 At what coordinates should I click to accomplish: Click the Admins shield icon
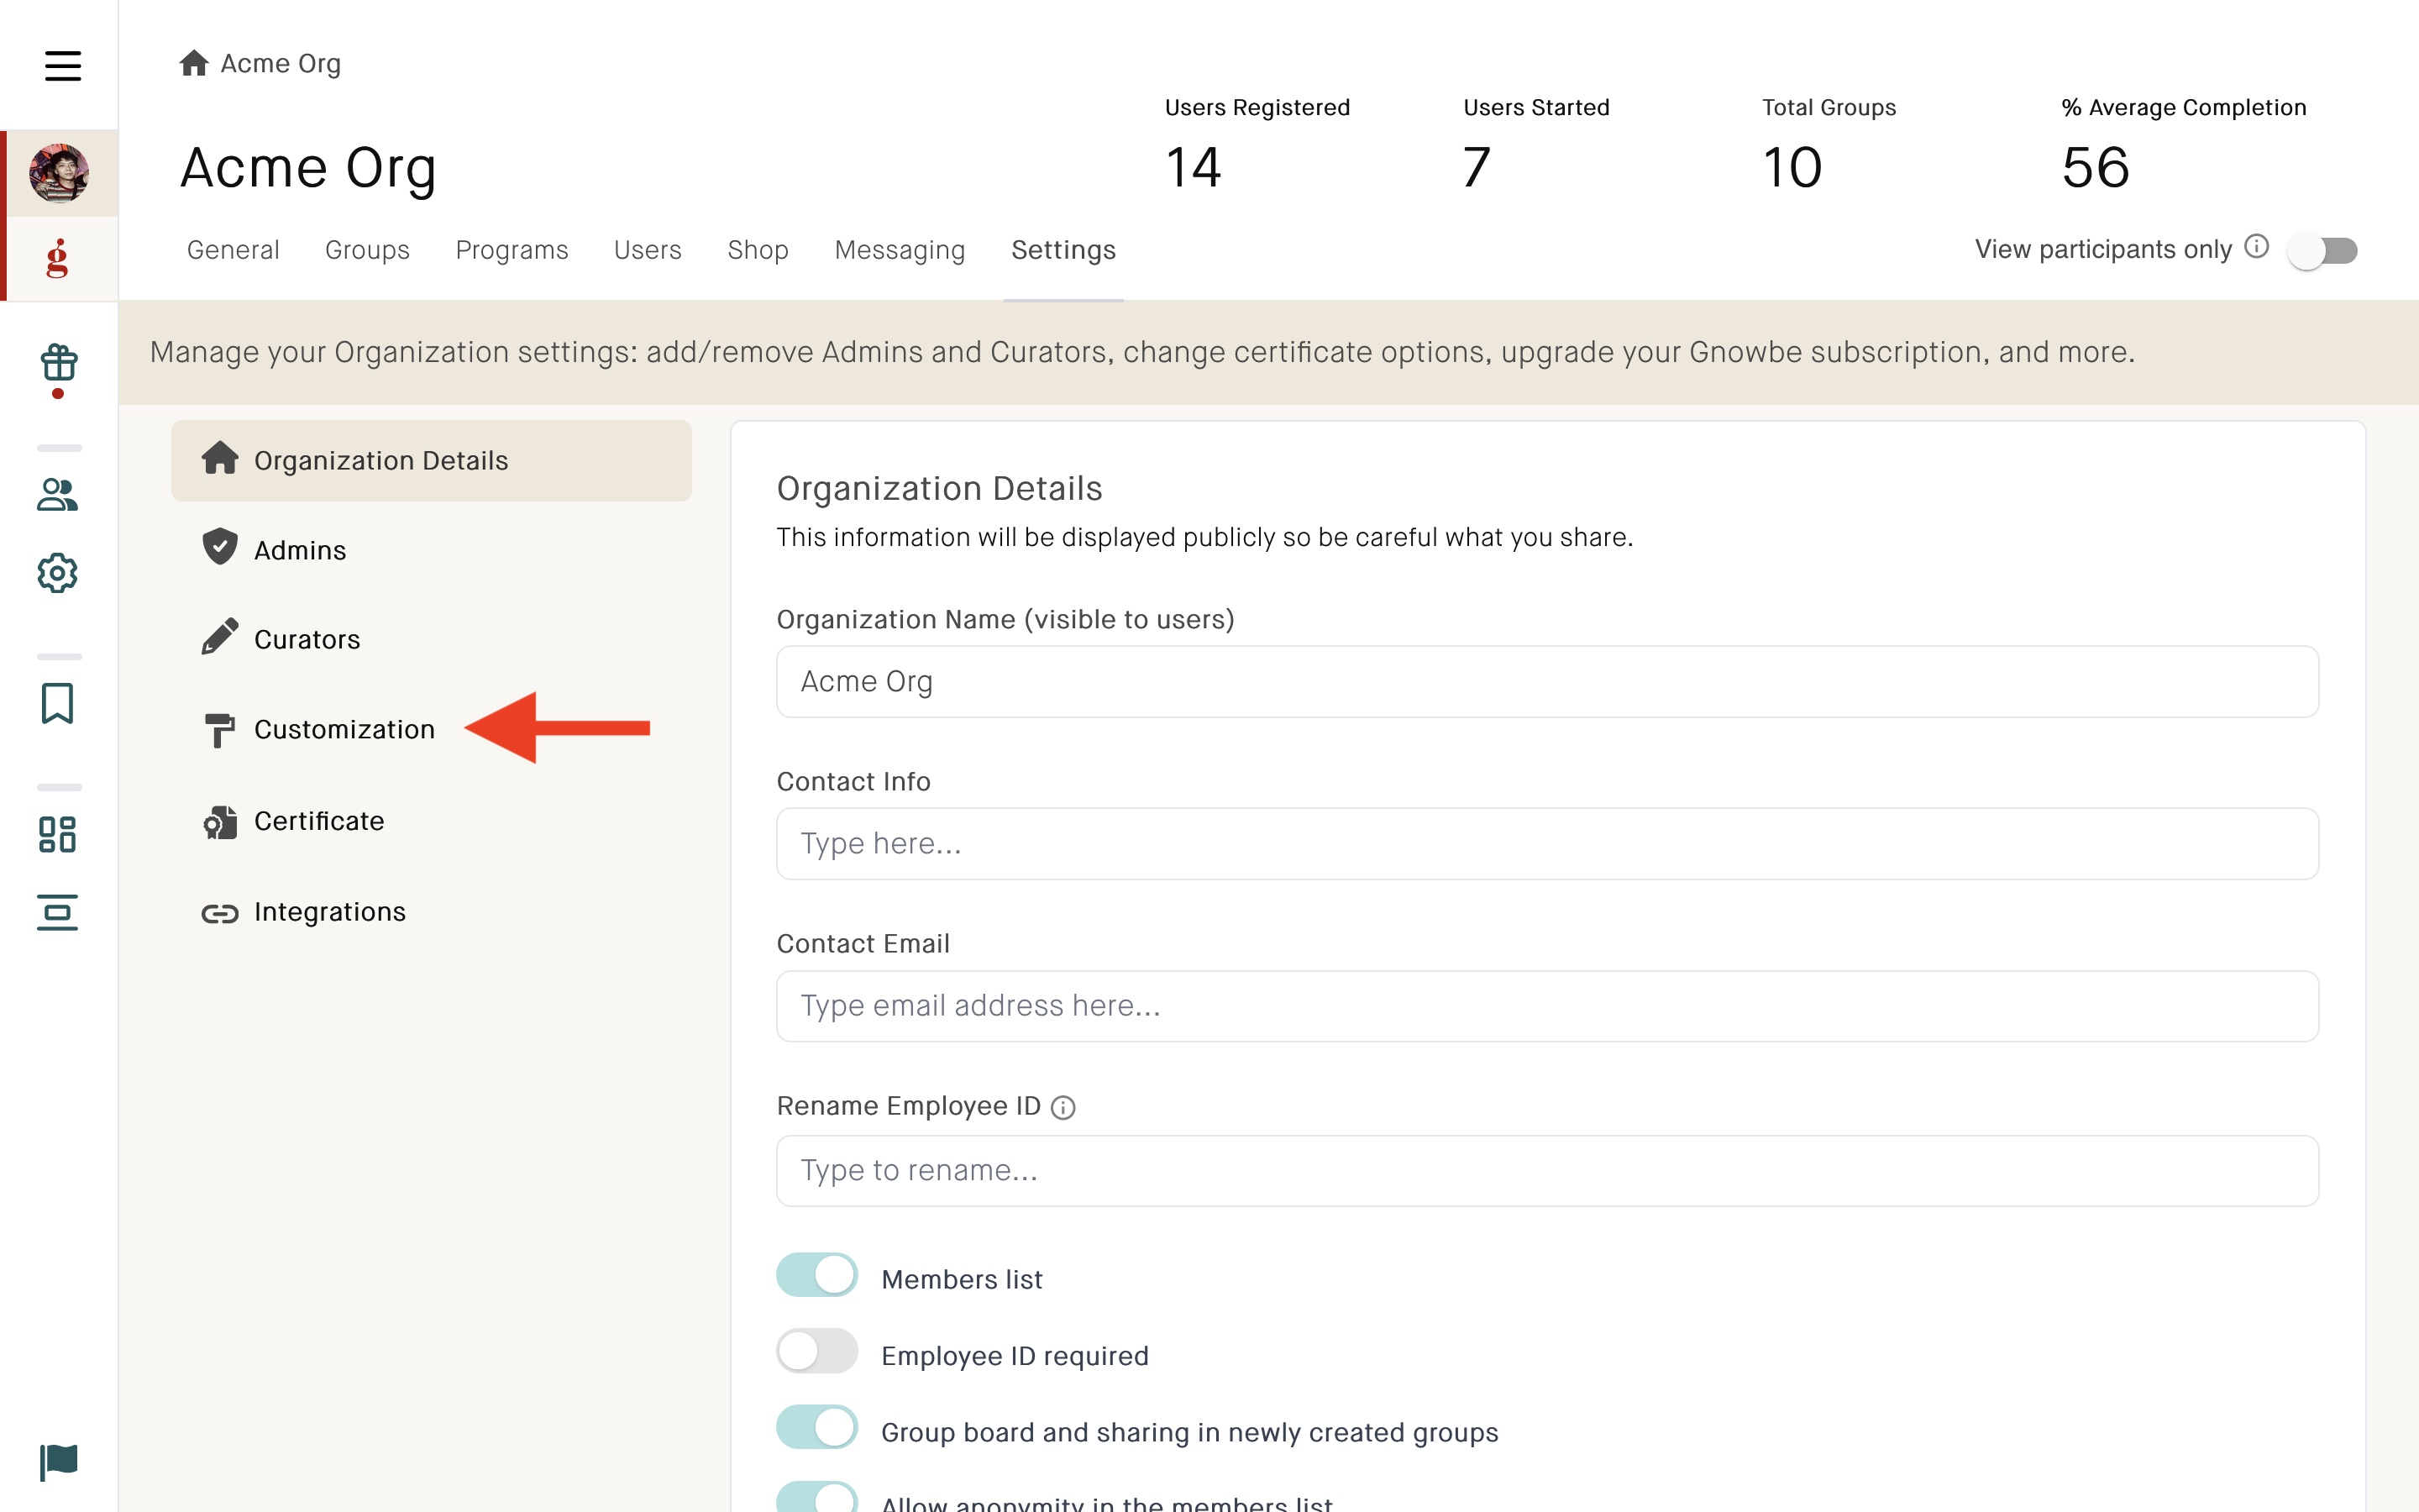pos(220,547)
